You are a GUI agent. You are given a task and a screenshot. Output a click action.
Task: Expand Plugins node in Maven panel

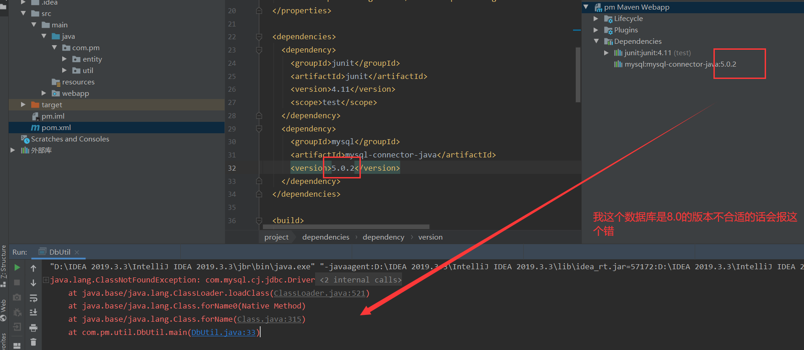[x=596, y=30]
